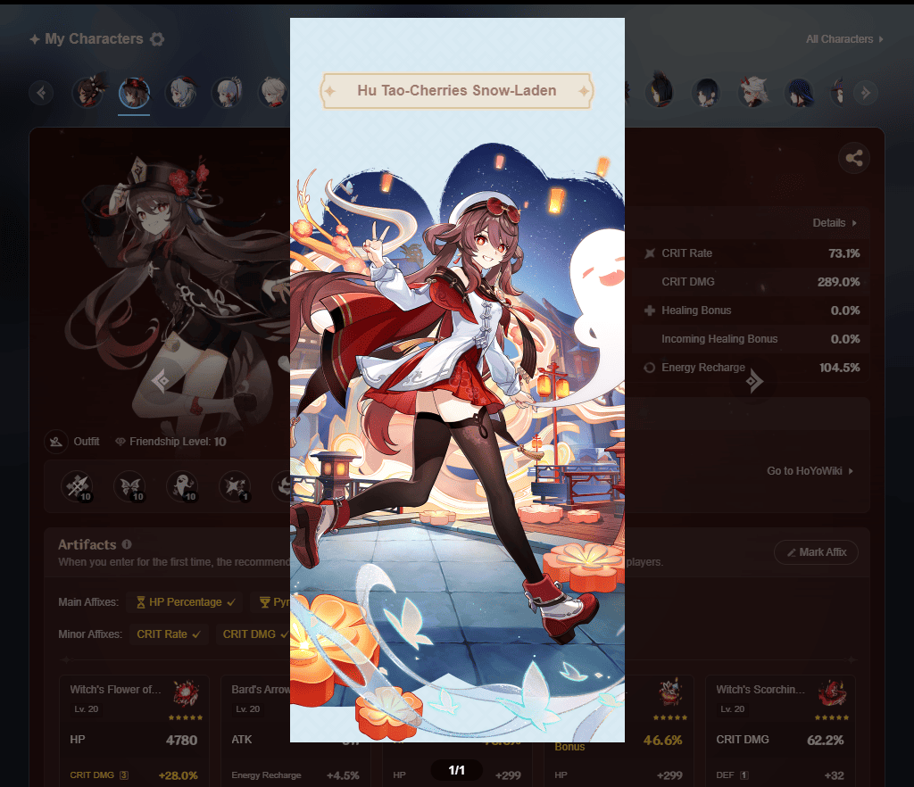Click the 46.6% Bonus value
914x787 pixels.
point(663,740)
